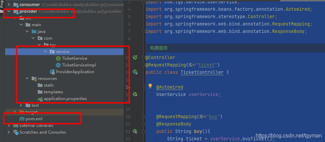Screen dimensions: 325x142
Task: Click the provider module folder icon
Action: tap(16, 11)
